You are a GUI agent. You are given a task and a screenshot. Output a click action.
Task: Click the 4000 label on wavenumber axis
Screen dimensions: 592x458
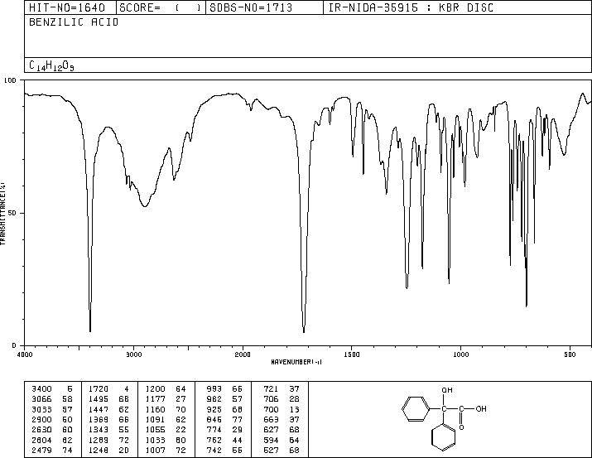[25, 354]
